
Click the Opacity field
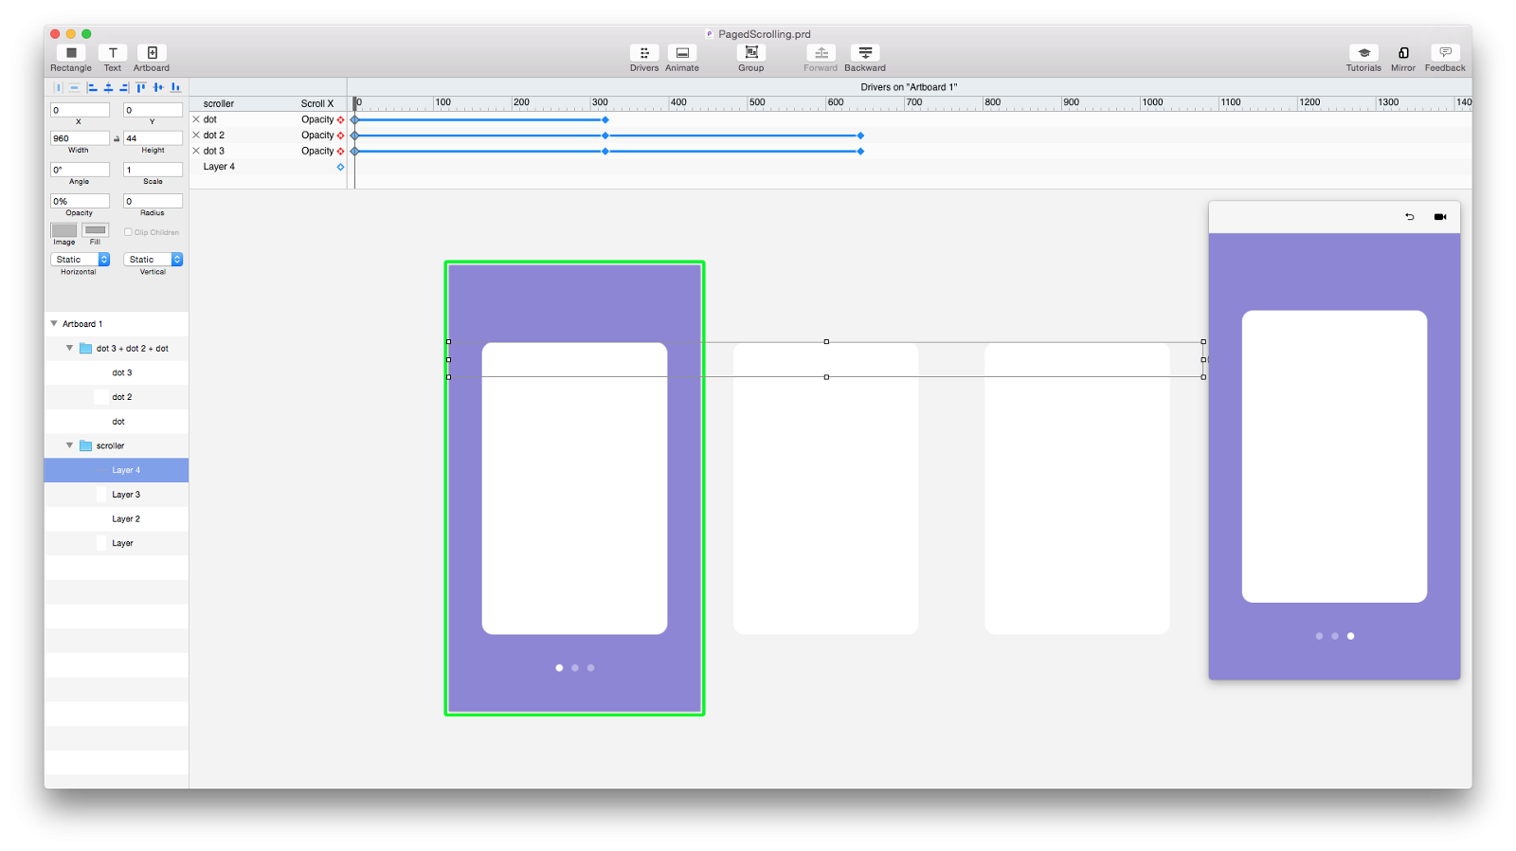pyautogui.click(x=80, y=201)
